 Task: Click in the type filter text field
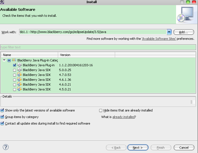(98, 47)
